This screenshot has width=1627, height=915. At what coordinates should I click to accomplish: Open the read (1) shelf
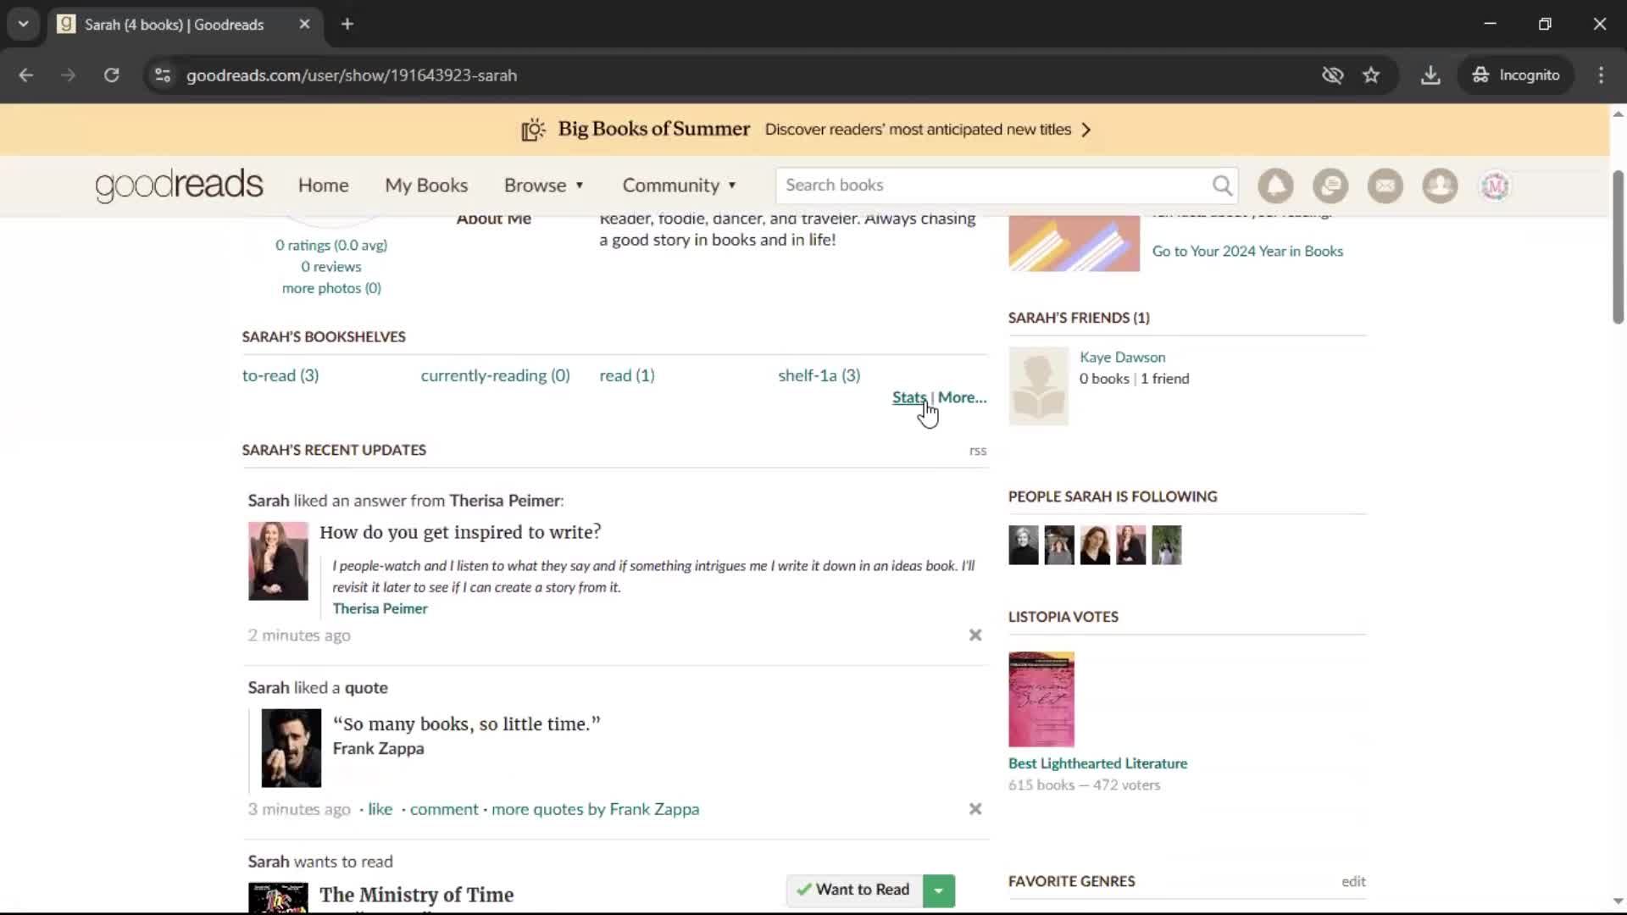point(627,375)
